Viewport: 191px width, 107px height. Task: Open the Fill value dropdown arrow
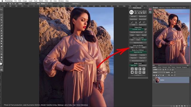point(175,75)
